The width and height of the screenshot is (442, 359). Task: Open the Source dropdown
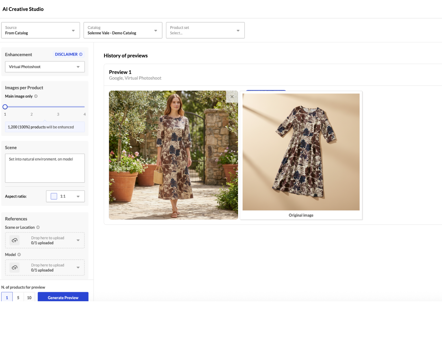coord(40,30)
